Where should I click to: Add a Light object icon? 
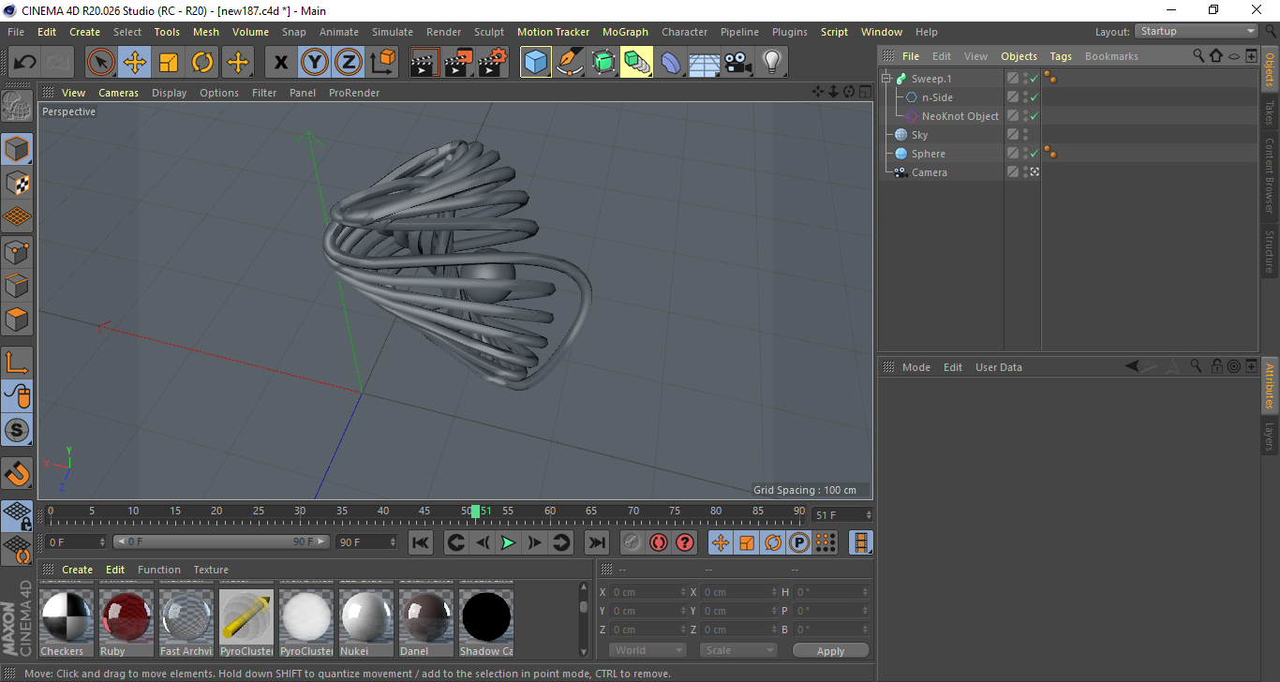point(771,63)
